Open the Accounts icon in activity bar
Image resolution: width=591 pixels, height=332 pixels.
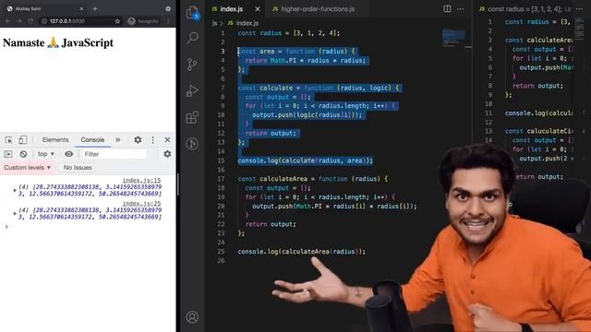click(x=192, y=317)
